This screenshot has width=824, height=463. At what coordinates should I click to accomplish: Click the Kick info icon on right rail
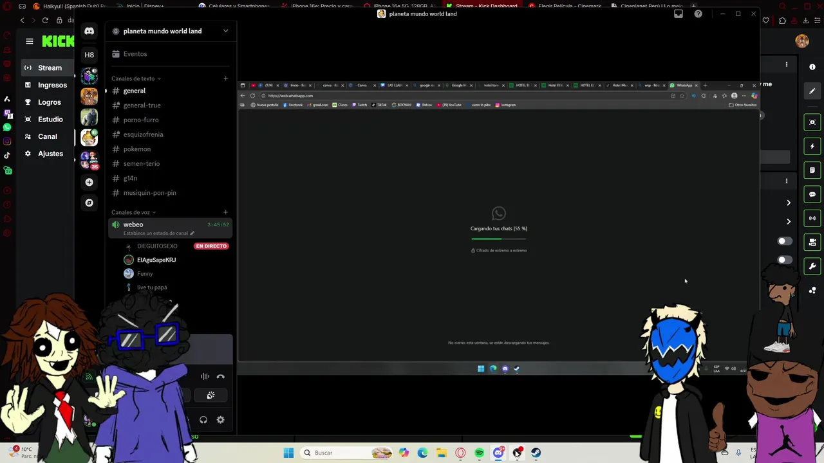click(x=812, y=67)
